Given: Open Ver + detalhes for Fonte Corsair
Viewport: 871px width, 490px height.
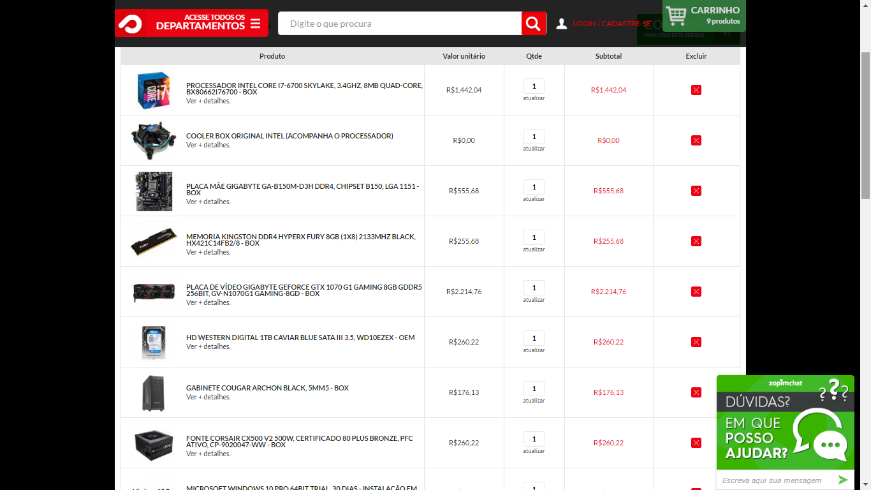Looking at the screenshot, I should pyautogui.click(x=209, y=454).
